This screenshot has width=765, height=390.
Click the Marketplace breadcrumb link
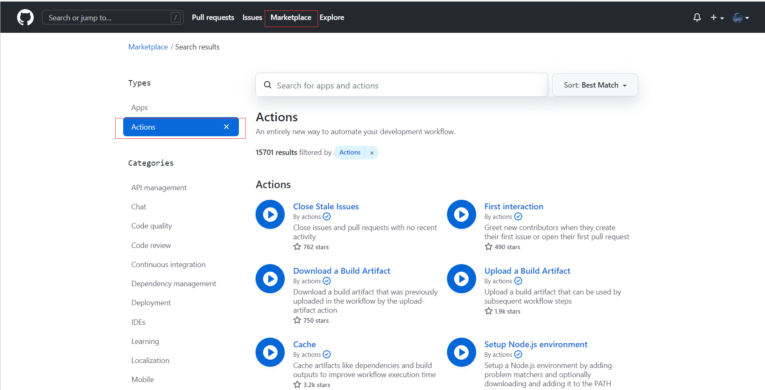(148, 47)
